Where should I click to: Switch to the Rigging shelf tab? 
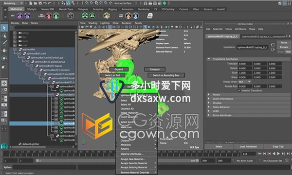[112, 9]
